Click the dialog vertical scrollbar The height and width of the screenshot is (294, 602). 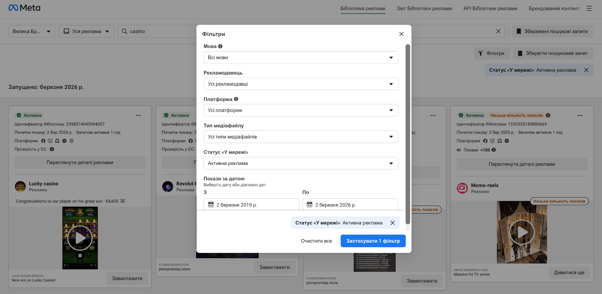(408, 134)
